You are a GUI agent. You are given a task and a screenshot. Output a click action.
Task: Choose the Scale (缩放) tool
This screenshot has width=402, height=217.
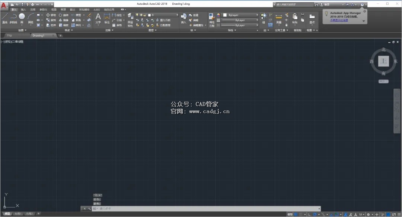point(64,25)
